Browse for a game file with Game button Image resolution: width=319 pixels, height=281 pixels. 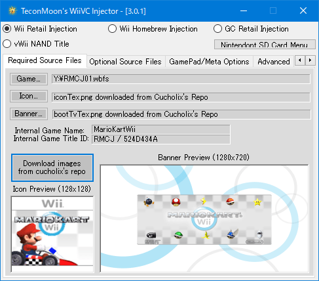(x=29, y=79)
